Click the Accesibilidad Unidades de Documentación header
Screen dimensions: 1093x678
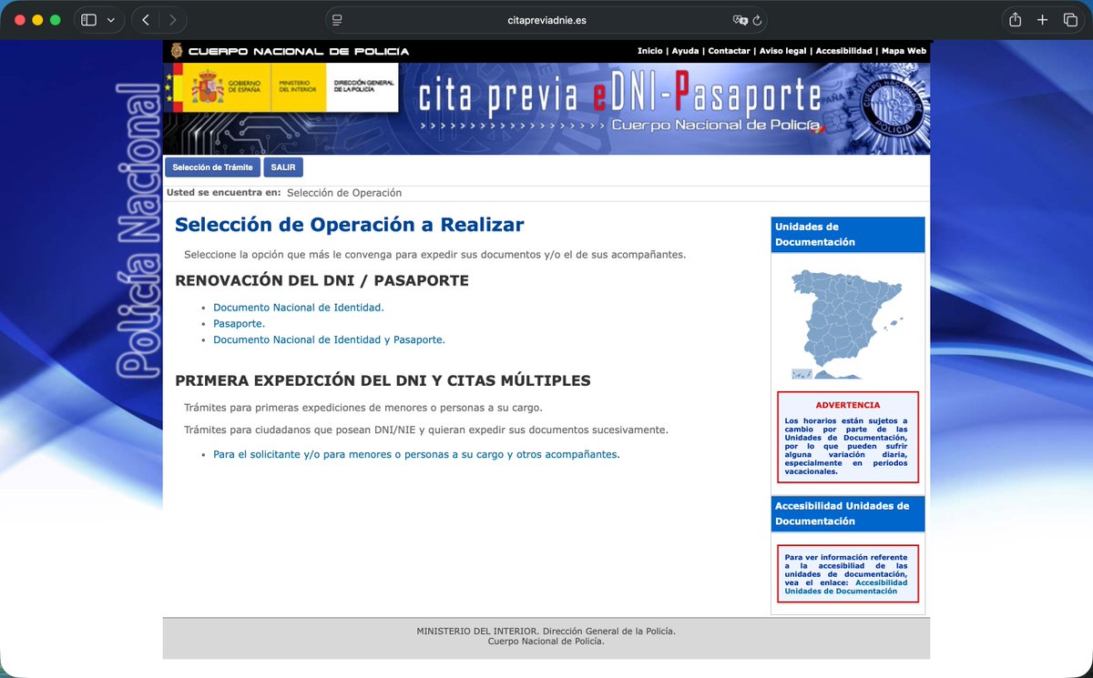coord(848,513)
